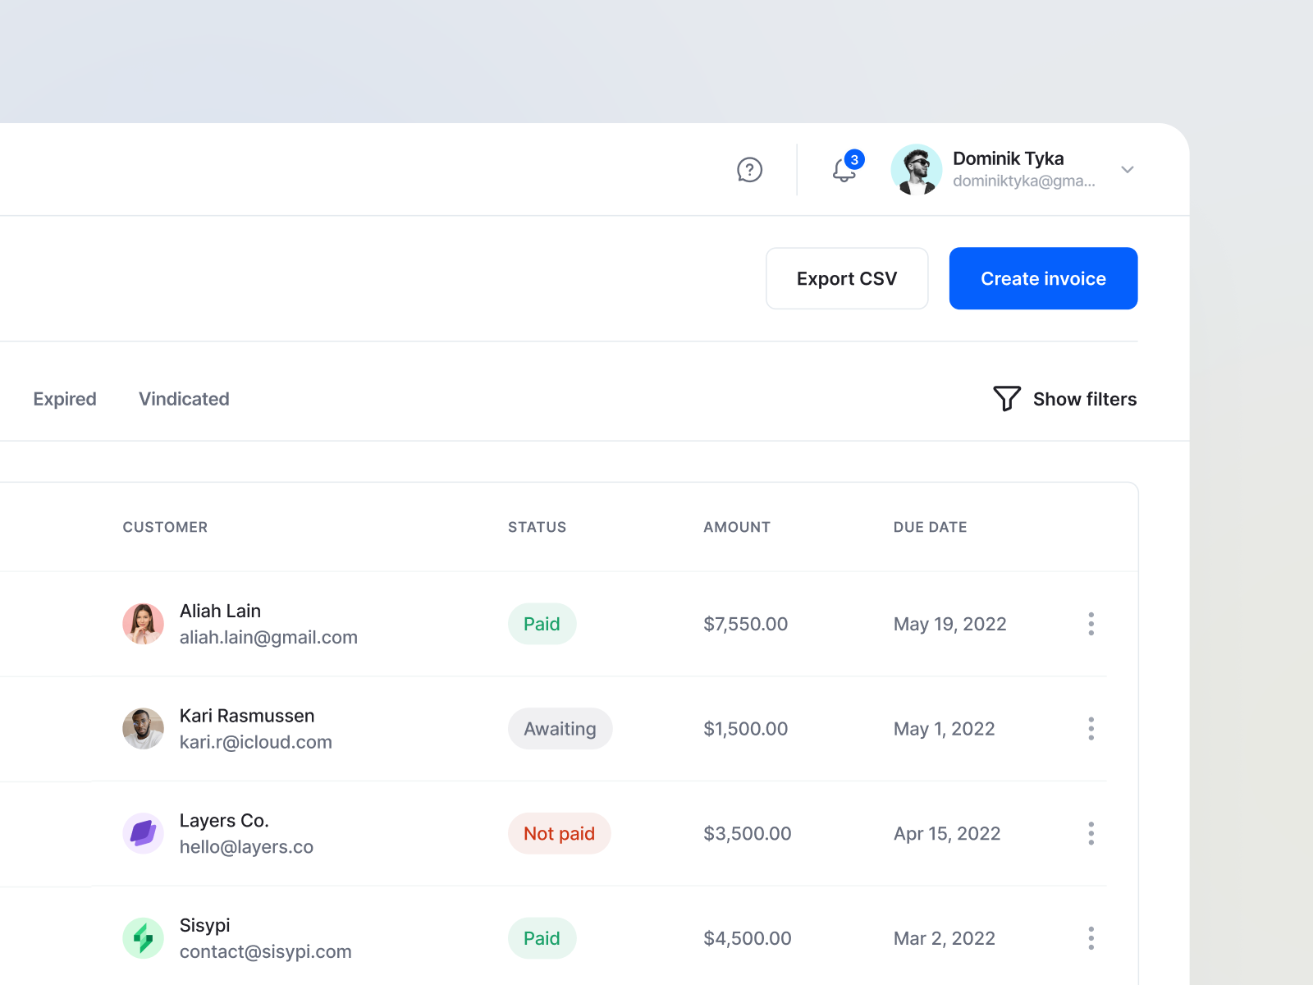Click the Create invoice button

tap(1043, 278)
